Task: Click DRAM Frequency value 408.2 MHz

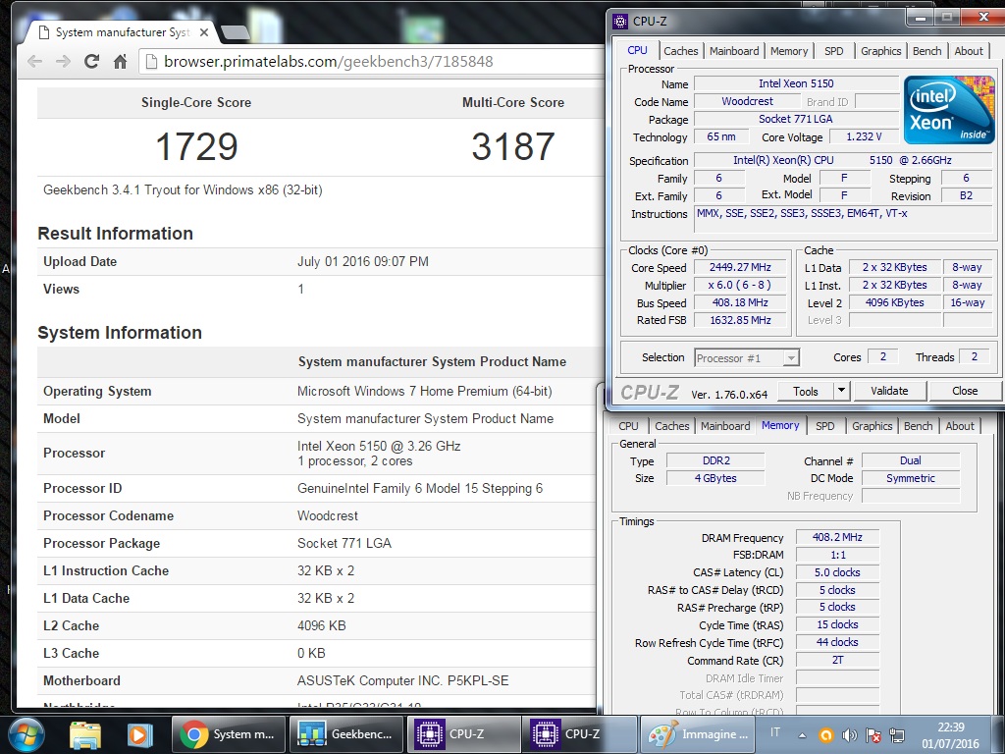Action: 837,537
